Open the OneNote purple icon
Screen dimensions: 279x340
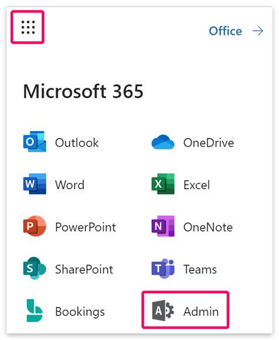pos(163,226)
